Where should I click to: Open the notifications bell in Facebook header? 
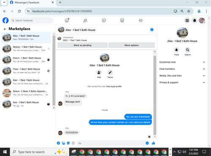pos(195,21)
